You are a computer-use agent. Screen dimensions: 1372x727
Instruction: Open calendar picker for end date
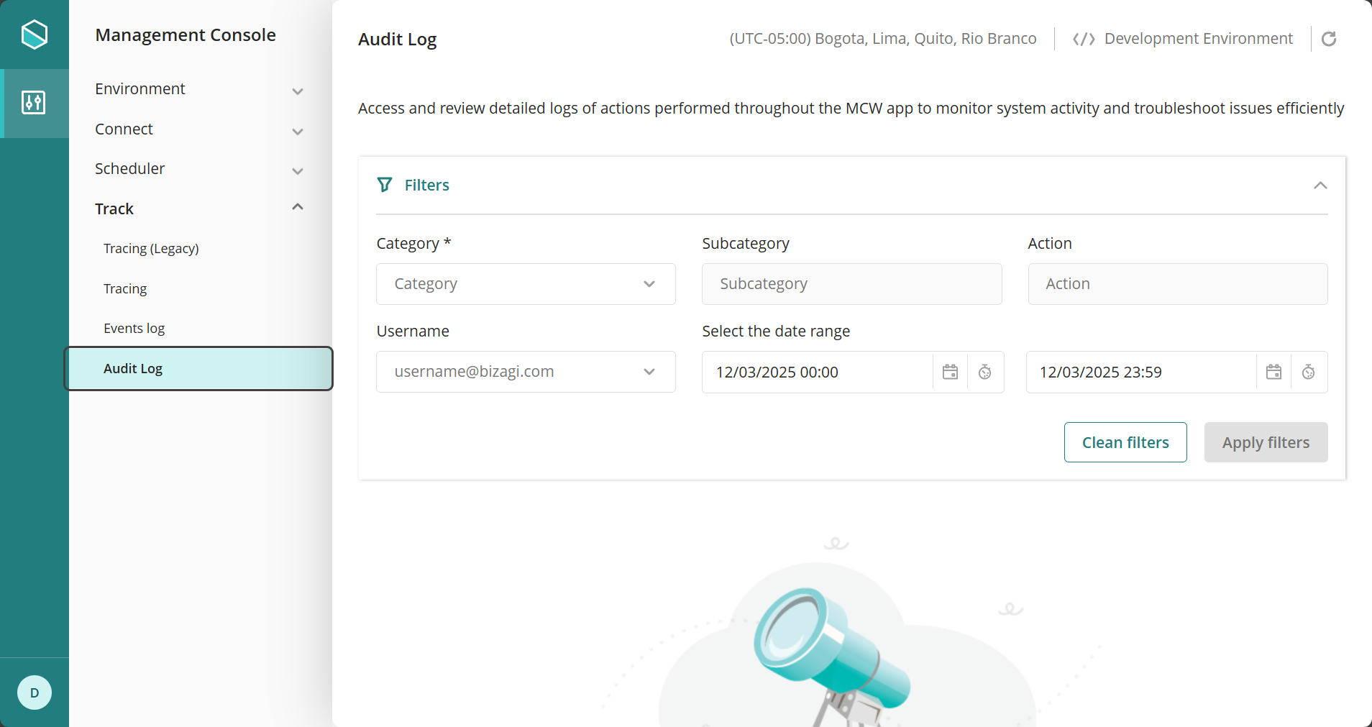coord(1273,372)
